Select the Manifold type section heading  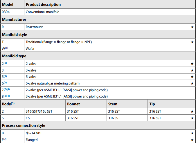[x=15, y=56]
